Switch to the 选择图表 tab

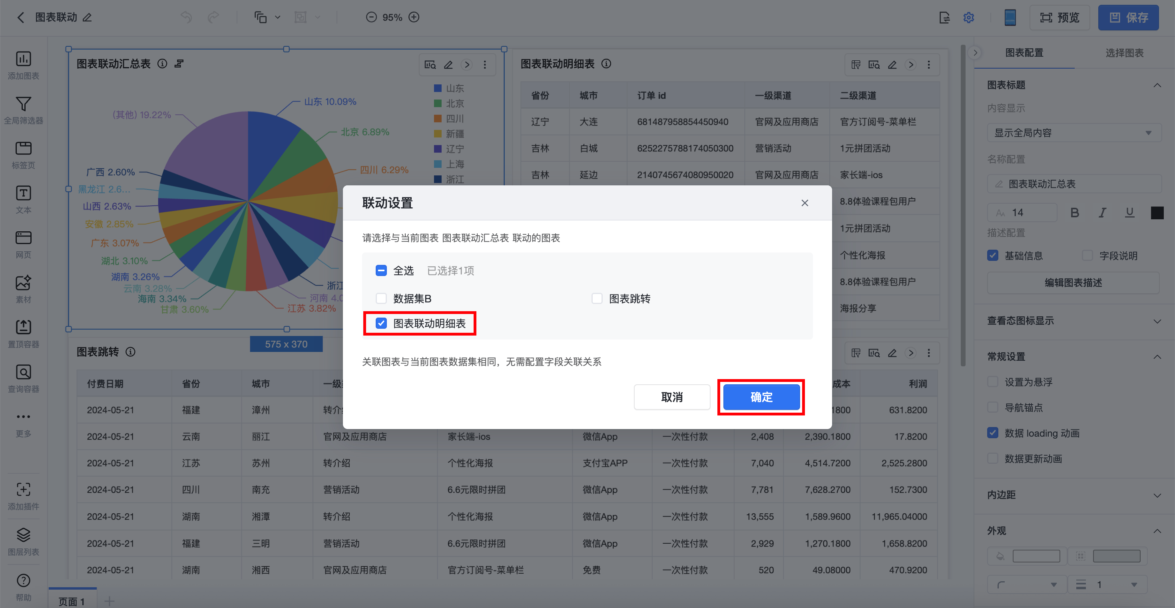coord(1124,53)
